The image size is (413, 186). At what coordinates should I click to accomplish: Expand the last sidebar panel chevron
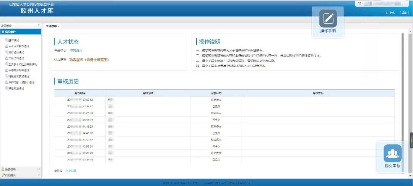pyautogui.click(x=38, y=175)
